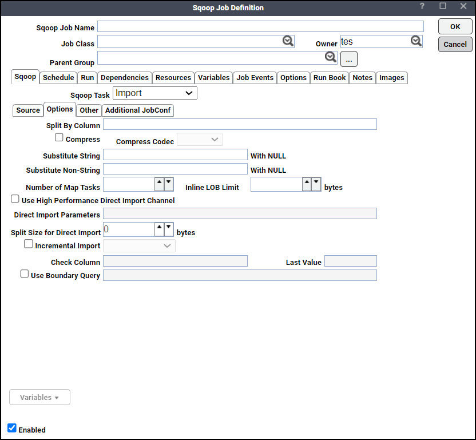Open the Variables tab

(214, 78)
